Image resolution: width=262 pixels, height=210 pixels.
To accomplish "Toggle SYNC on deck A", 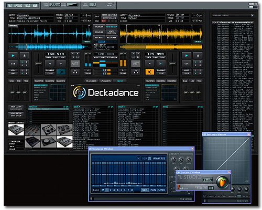I will [x=62, y=57].
